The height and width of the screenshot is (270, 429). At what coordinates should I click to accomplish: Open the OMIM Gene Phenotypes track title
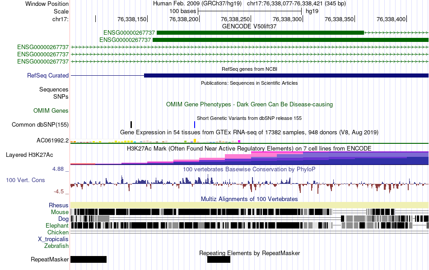click(249, 104)
